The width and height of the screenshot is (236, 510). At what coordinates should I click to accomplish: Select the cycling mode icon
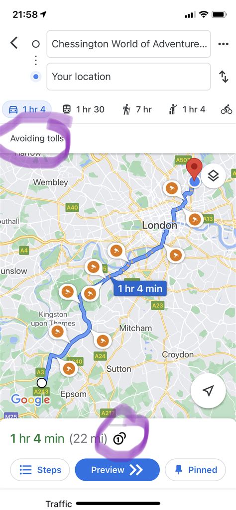(x=227, y=110)
